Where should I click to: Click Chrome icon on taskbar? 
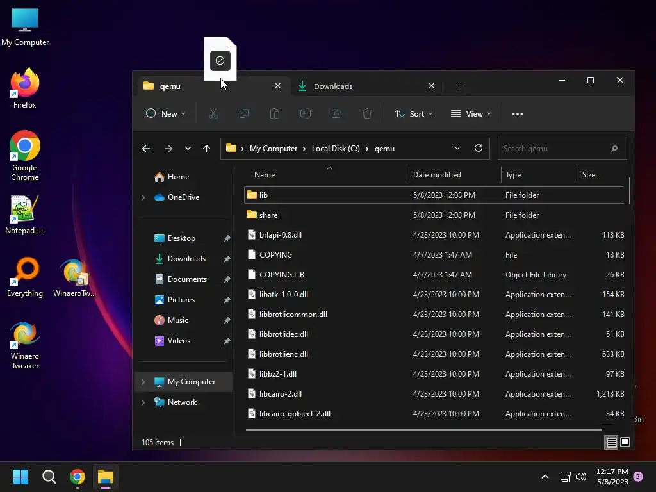(x=78, y=477)
